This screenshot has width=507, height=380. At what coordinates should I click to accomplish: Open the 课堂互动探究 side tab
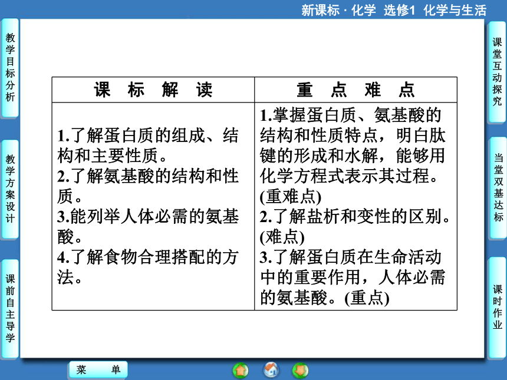498,72
